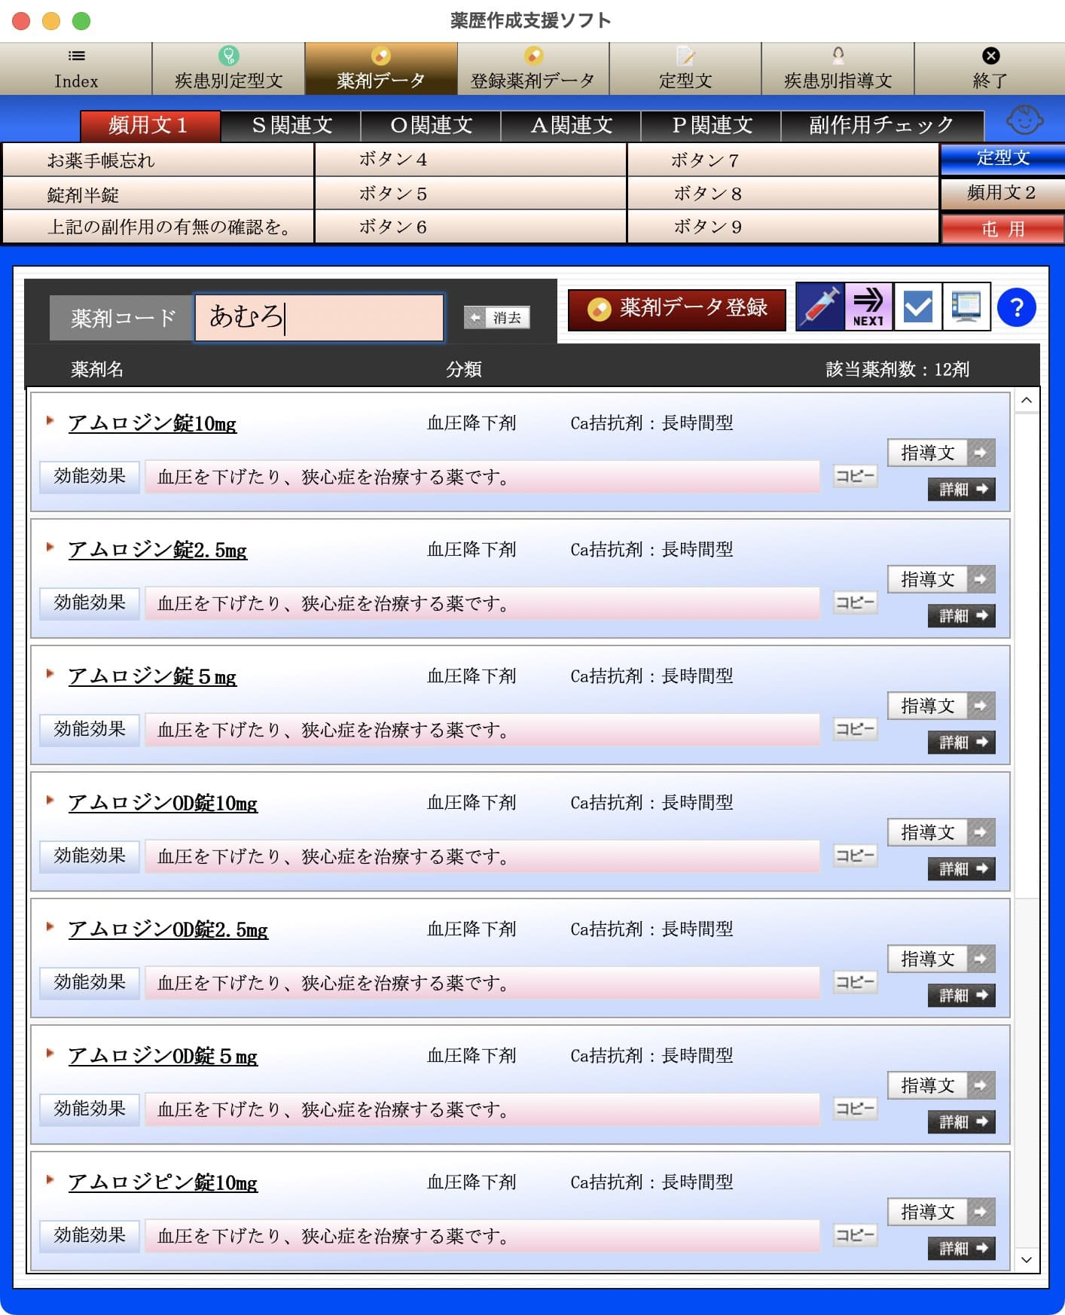The height and width of the screenshot is (1315, 1065).
Task: Click the baby face icon
Action: pos(1024,119)
